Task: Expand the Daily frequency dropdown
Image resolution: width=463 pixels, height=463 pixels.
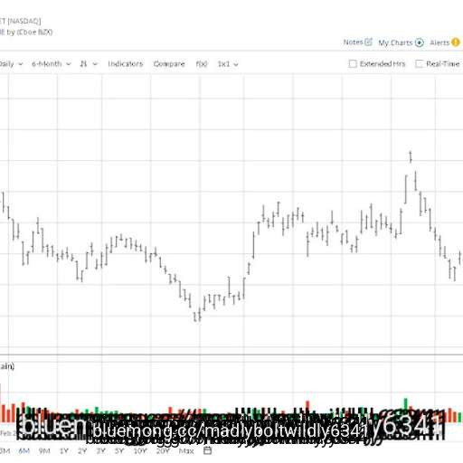Action: [x=11, y=64]
